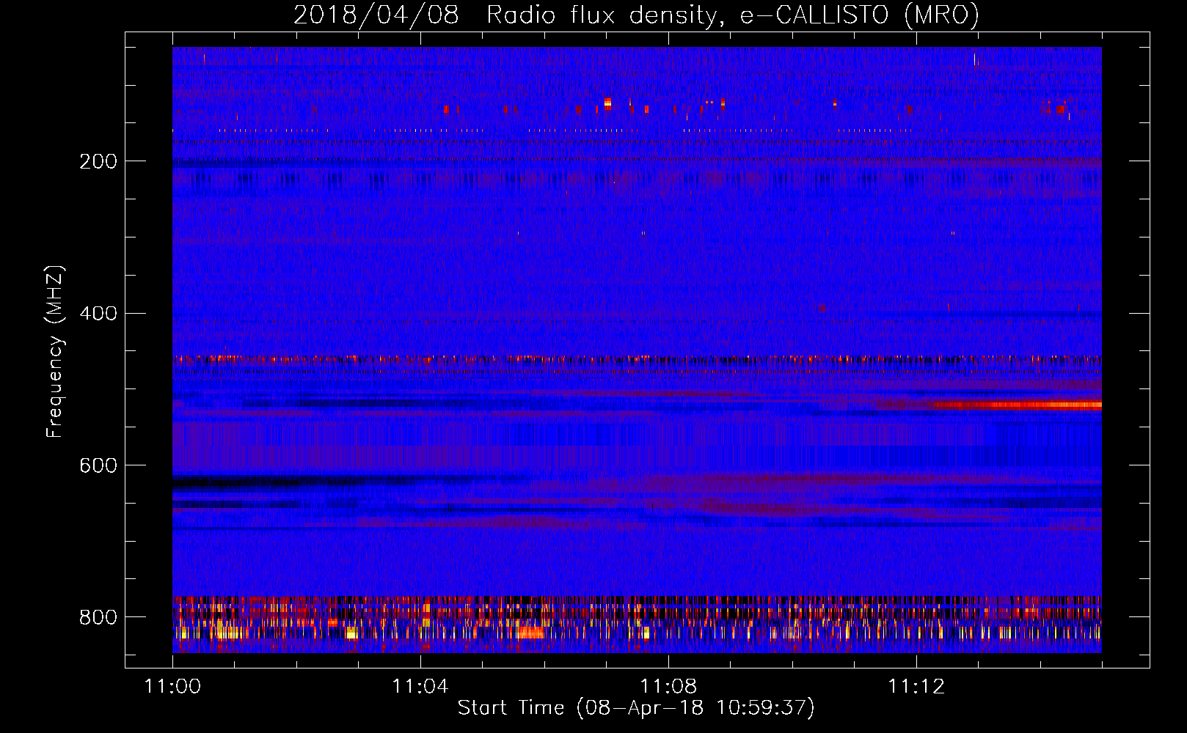Screen dimensions: 1187x733
Task: Click the 400 frequency tick label
Action: coord(98,314)
